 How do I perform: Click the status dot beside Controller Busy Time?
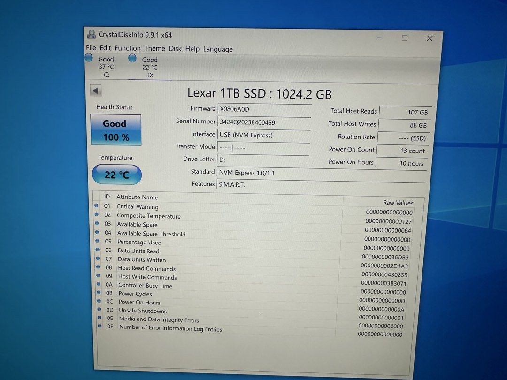click(99, 284)
